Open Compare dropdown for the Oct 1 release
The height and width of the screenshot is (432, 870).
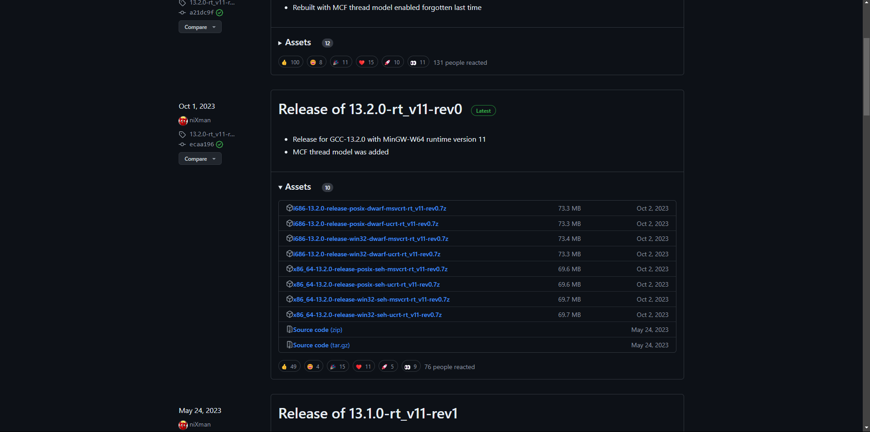point(199,159)
